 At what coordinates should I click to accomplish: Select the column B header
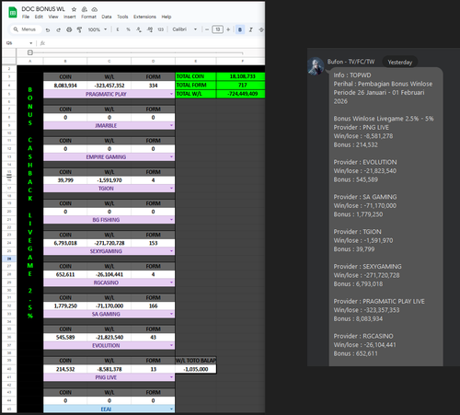(65, 61)
